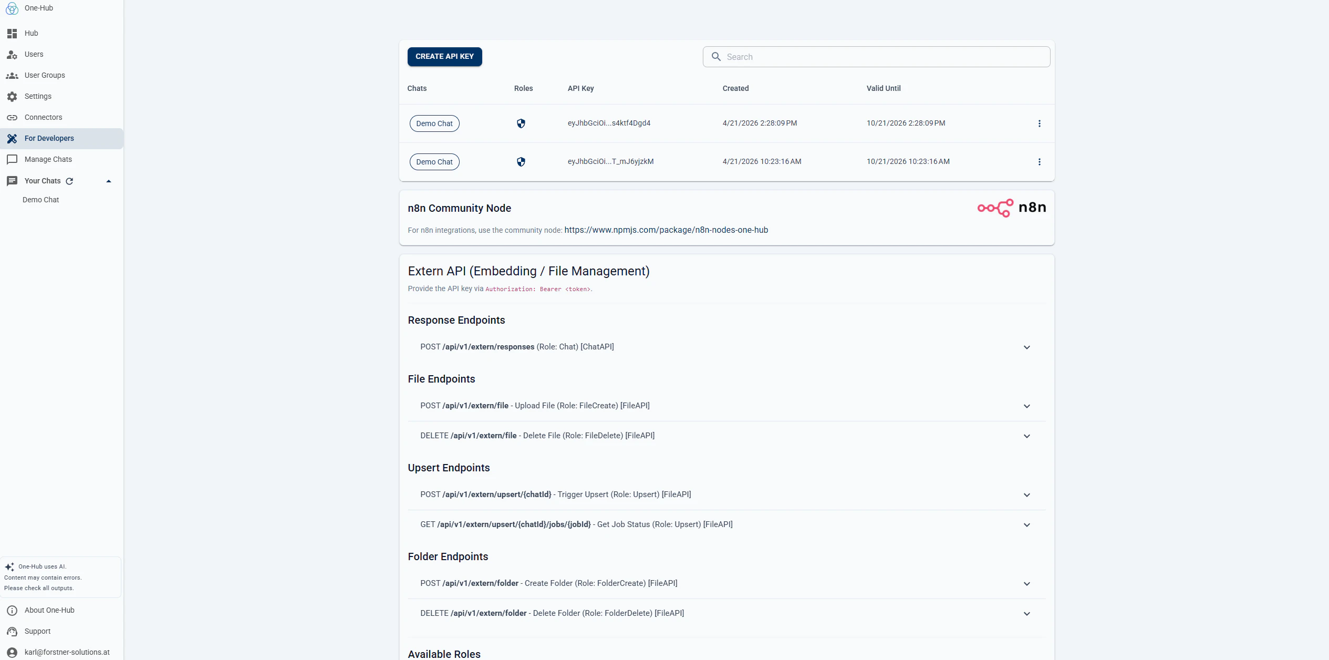This screenshot has width=1329, height=660.
Task: Click the Response Endpoints heading
Action: [456, 321]
